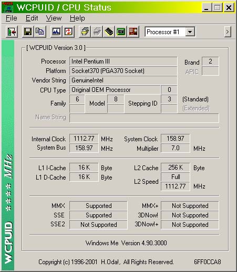Screen dimensions: 237x272
Task: Refresh clock measurement with the red arrows icon
Action: [68, 32]
